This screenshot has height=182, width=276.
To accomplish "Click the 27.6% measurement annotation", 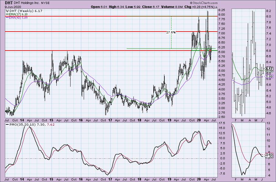I will (171, 32).
